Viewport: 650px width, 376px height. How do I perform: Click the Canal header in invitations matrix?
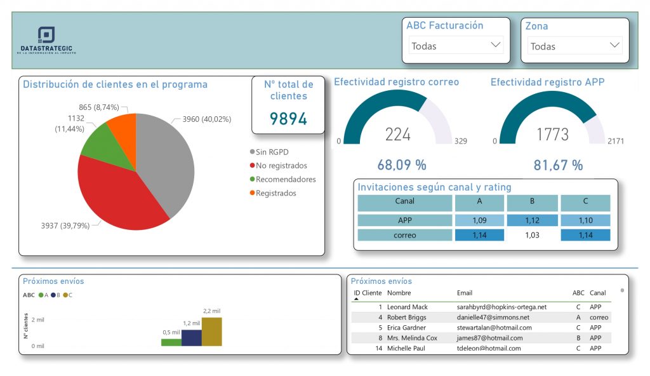(x=404, y=202)
